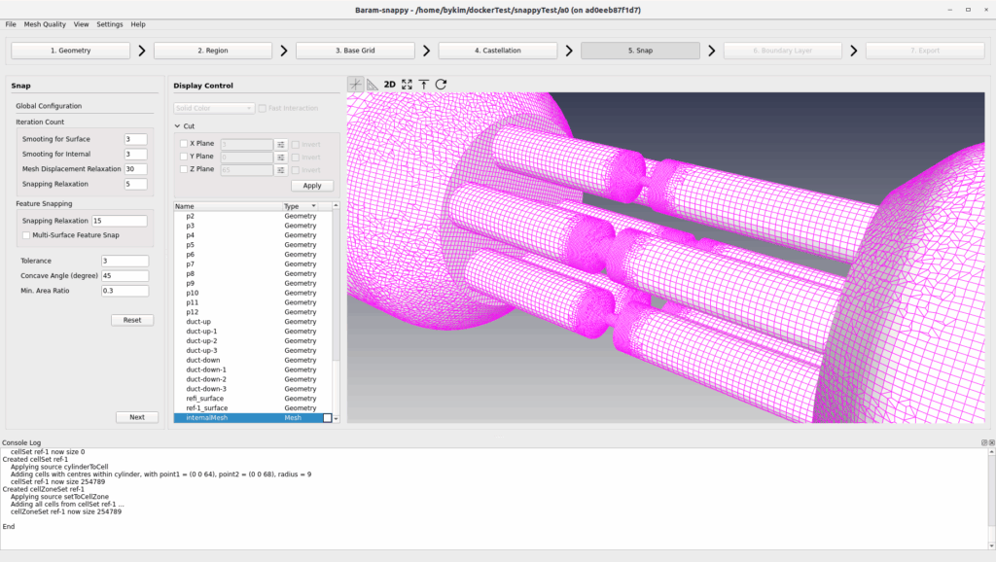Toggle the axes display icon
The height and width of the screenshot is (562, 996).
point(356,85)
